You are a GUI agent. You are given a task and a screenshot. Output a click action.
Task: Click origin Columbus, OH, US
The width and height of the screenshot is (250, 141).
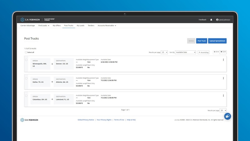(x=40, y=99)
